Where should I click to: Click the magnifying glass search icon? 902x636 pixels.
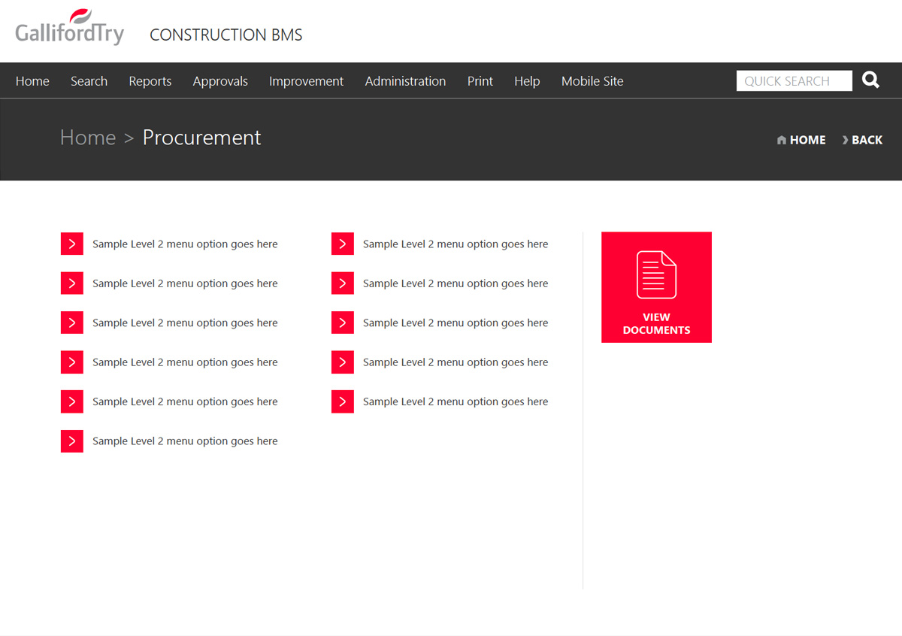pos(870,80)
